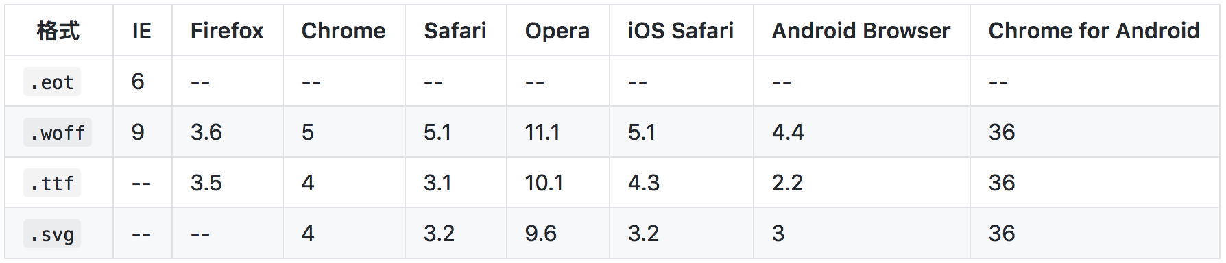Click the .woff format label
The width and height of the screenshot is (1226, 263).
58,133
